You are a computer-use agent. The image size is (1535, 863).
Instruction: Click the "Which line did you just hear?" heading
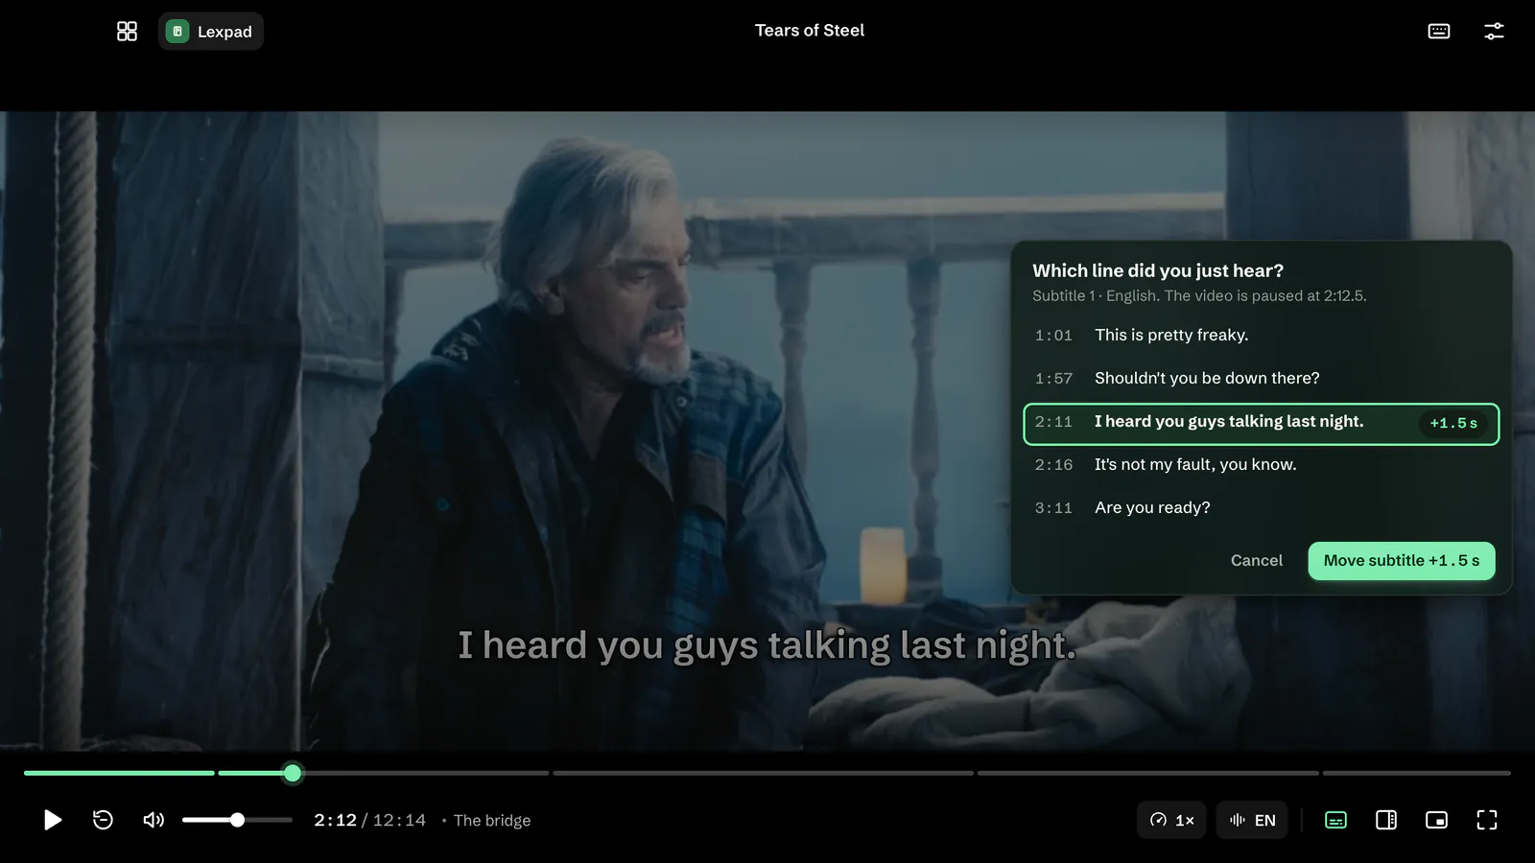pyautogui.click(x=1158, y=271)
